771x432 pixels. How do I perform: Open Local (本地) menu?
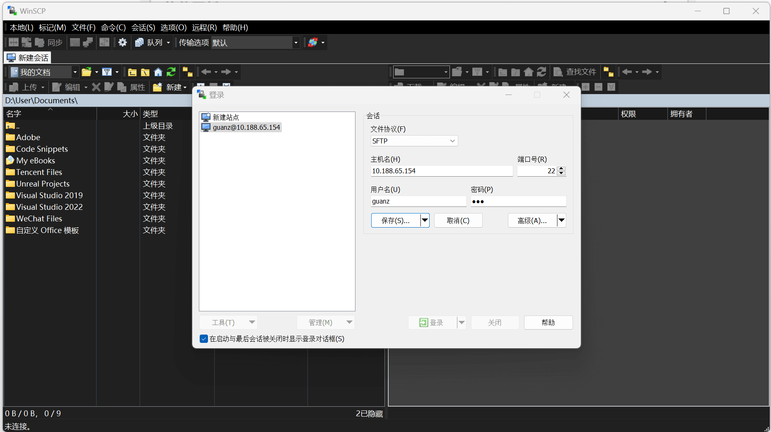22,27
